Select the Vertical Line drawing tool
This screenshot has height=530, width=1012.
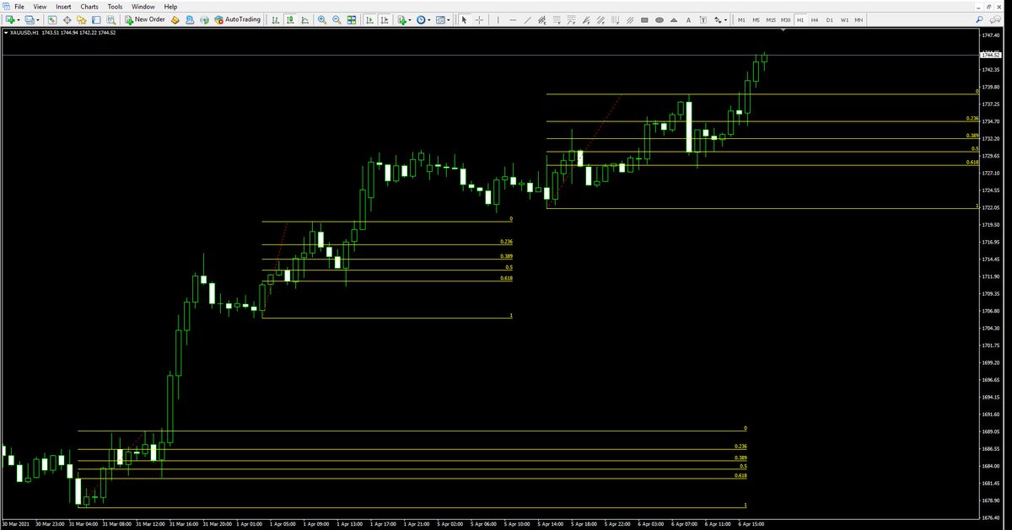click(497, 19)
